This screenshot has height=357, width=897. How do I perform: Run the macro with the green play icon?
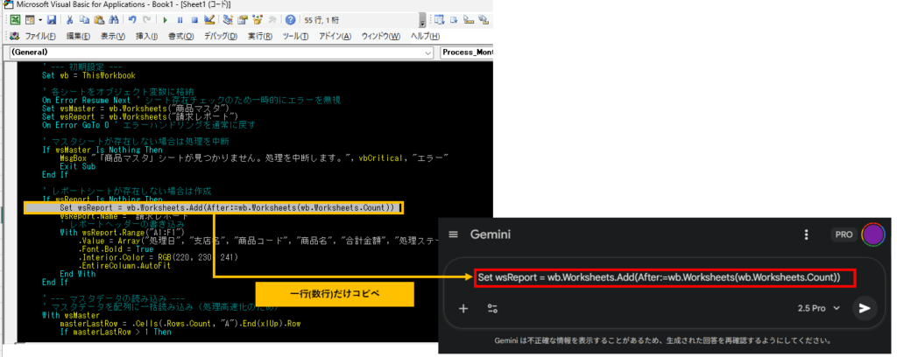[x=165, y=19]
